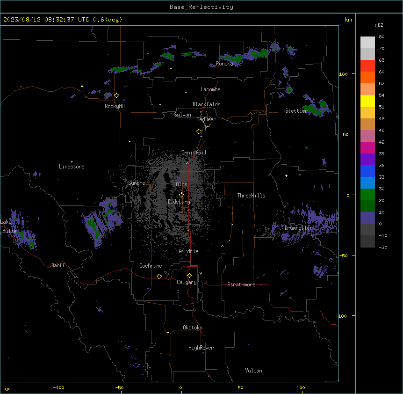Click the white asterisk marker above Limestone
This screenshot has width=403, height=394.
tap(72, 161)
